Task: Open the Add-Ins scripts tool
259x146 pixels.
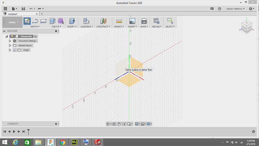Action: pos(156,21)
